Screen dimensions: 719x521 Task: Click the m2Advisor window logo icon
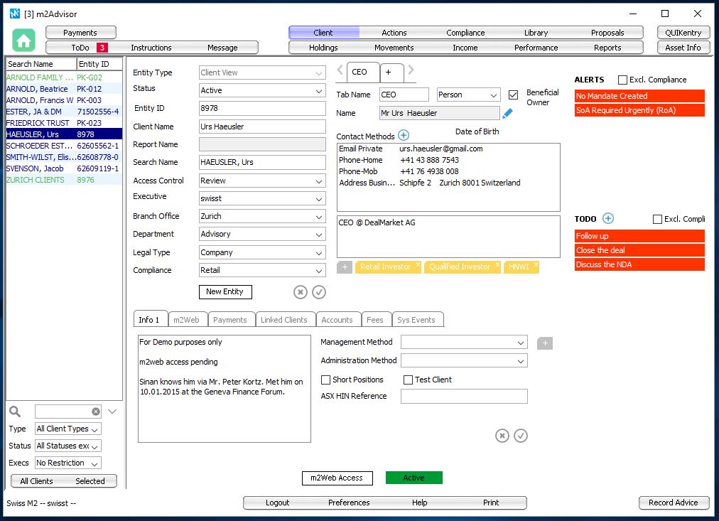click(x=15, y=14)
